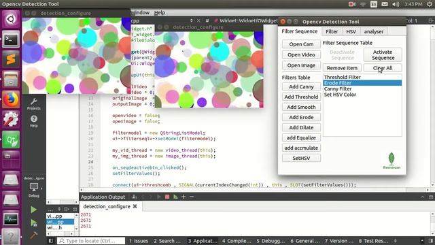Click the screen recorder tray icon

tap(352, 4)
